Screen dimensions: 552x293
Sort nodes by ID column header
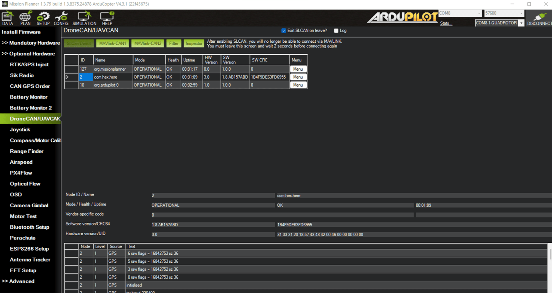(x=86, y=60)
